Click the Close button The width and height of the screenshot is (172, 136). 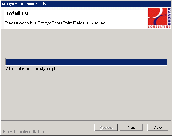pyautogui.click(x=158, y=127)
